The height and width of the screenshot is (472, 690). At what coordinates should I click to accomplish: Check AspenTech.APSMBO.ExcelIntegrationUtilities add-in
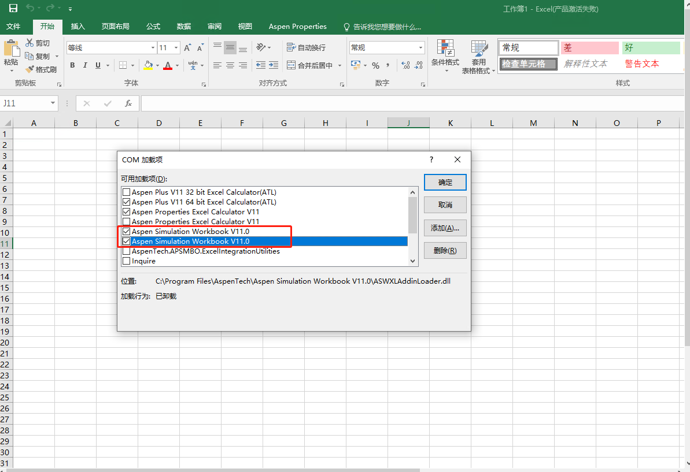(x=126, y=251)
